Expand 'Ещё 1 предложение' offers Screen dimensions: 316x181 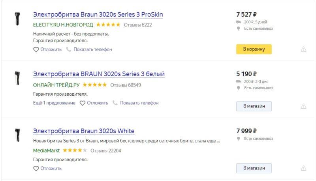pos(54,103)
